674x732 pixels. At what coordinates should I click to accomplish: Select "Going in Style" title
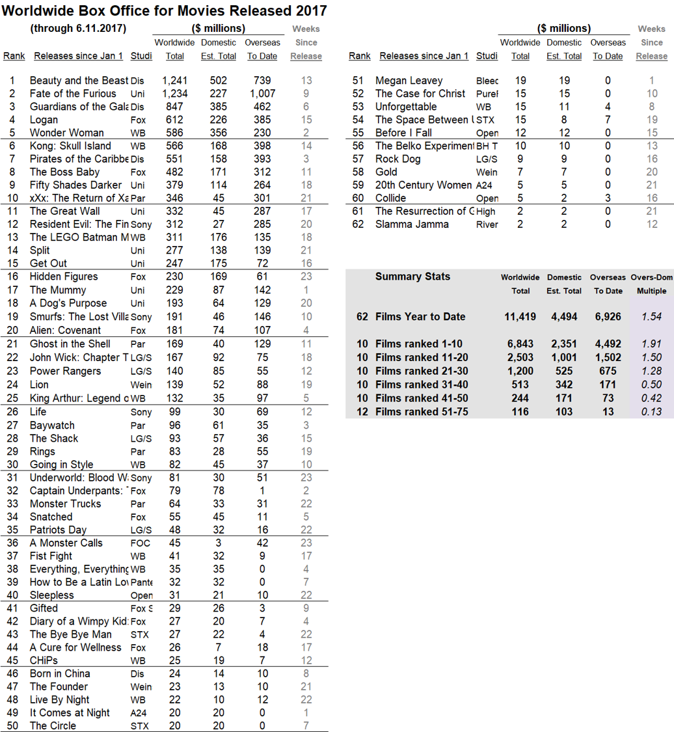click(x=62, y=465)
